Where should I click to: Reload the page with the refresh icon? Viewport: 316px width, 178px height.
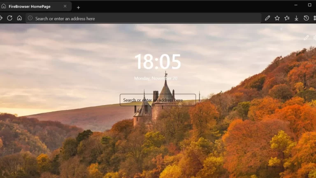click(x=10, y=18)
